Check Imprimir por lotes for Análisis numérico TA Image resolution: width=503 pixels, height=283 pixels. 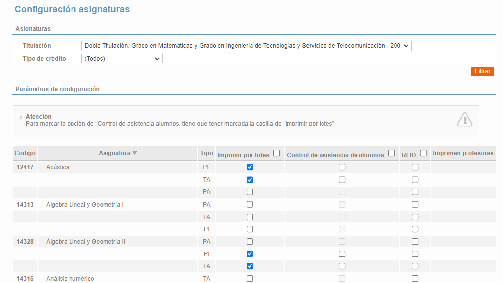(x=250, y=279)
